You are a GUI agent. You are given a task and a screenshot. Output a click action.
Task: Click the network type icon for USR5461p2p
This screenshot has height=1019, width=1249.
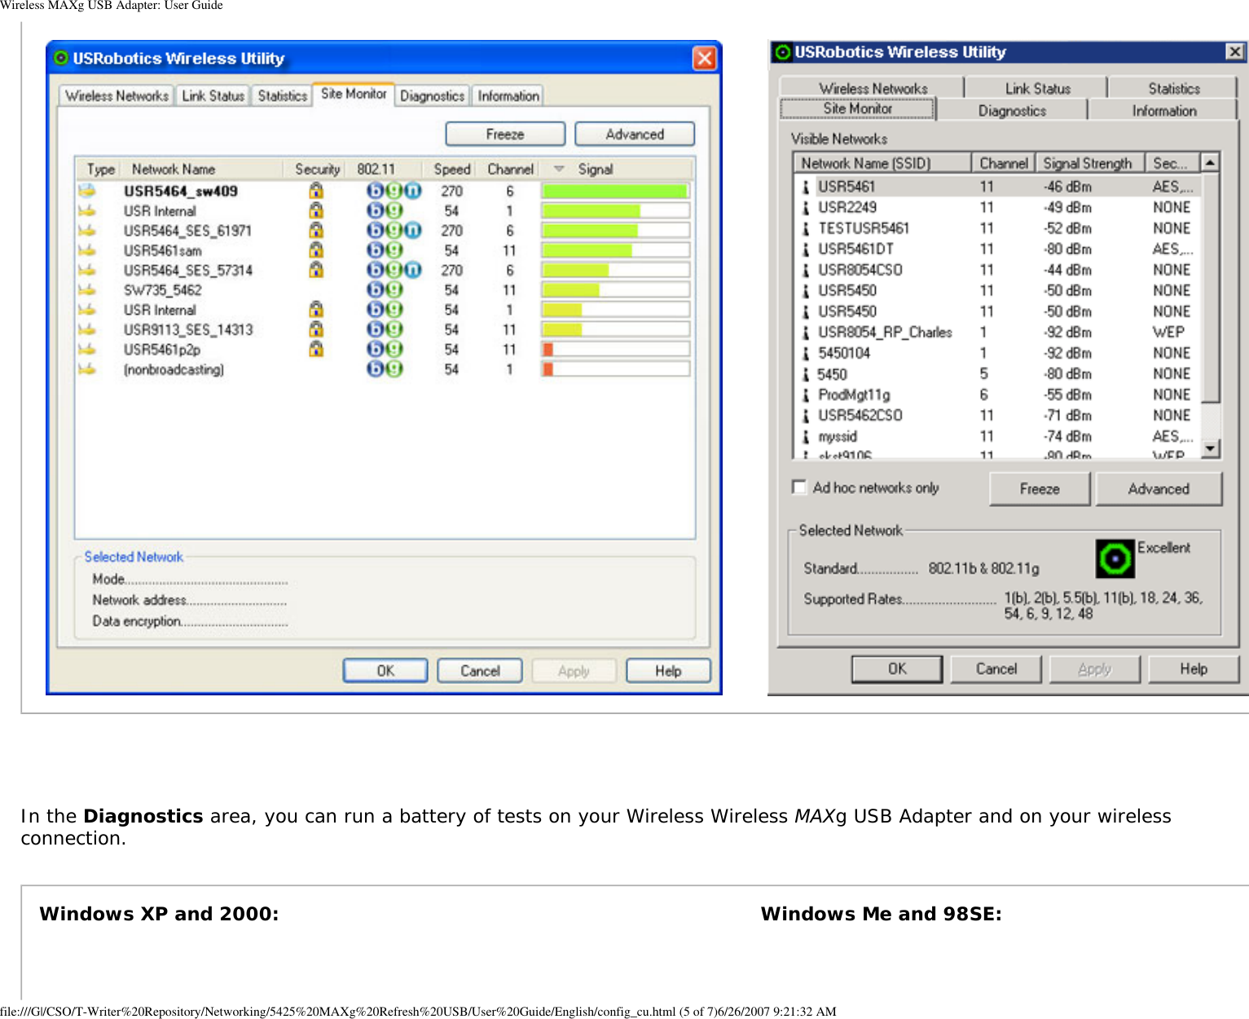87,349
